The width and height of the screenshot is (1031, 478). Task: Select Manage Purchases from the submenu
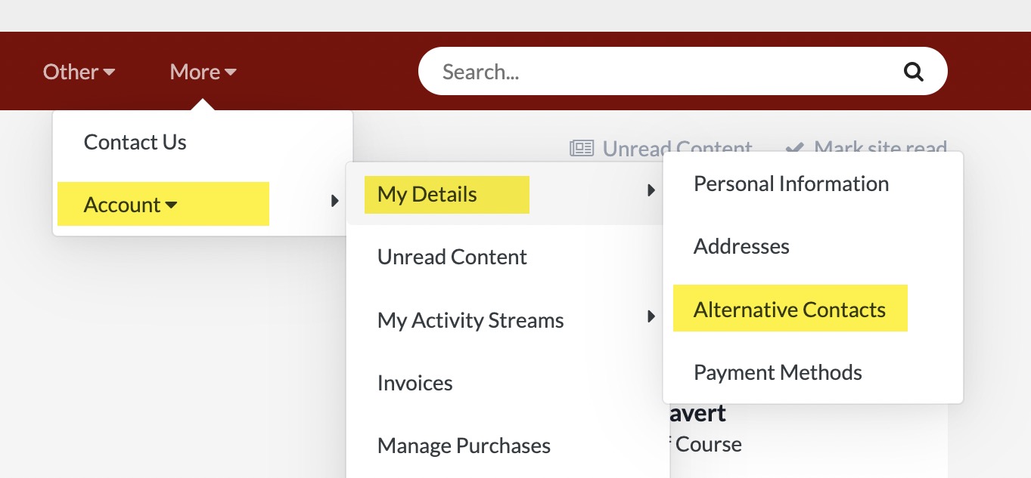464,446
